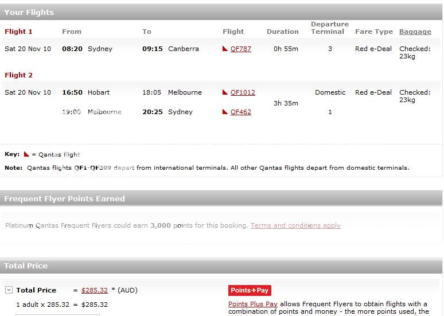The height and width of the screenshot is (316, 444).
Task: Click the Qantas icon in the Key legend
Action: (26, 154)
